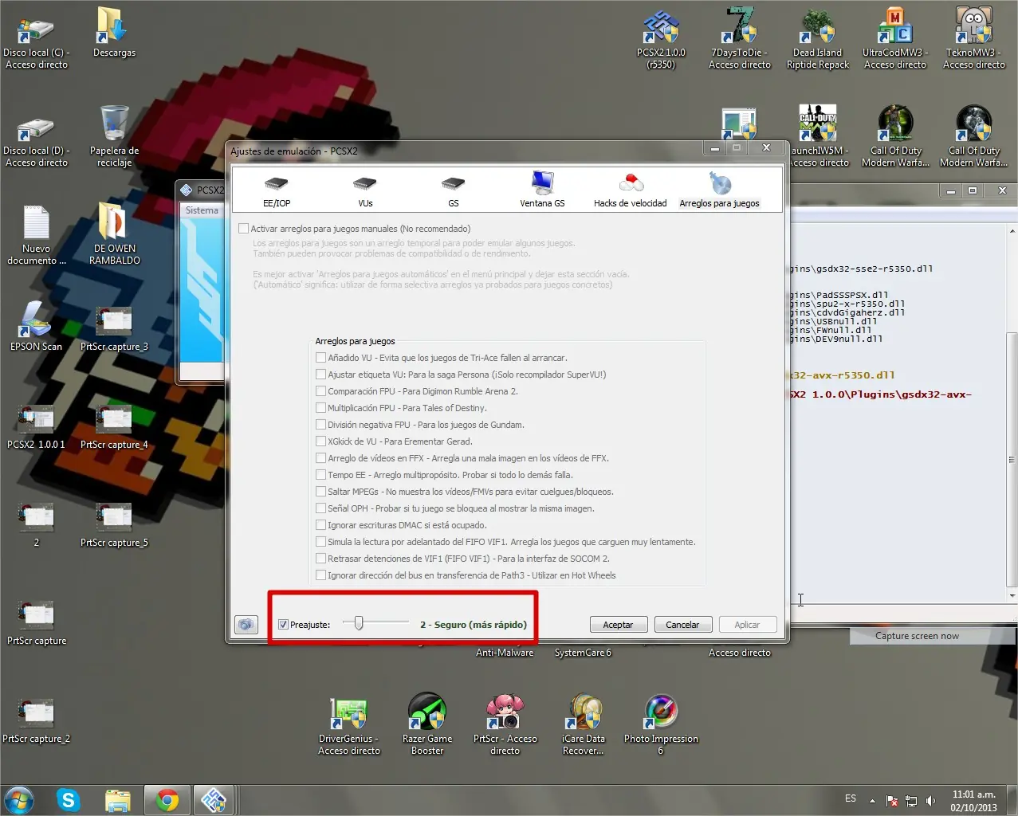Switch to the VUs tab
This screenshot has height=816, width=1018.
click(x=365, y=191)
